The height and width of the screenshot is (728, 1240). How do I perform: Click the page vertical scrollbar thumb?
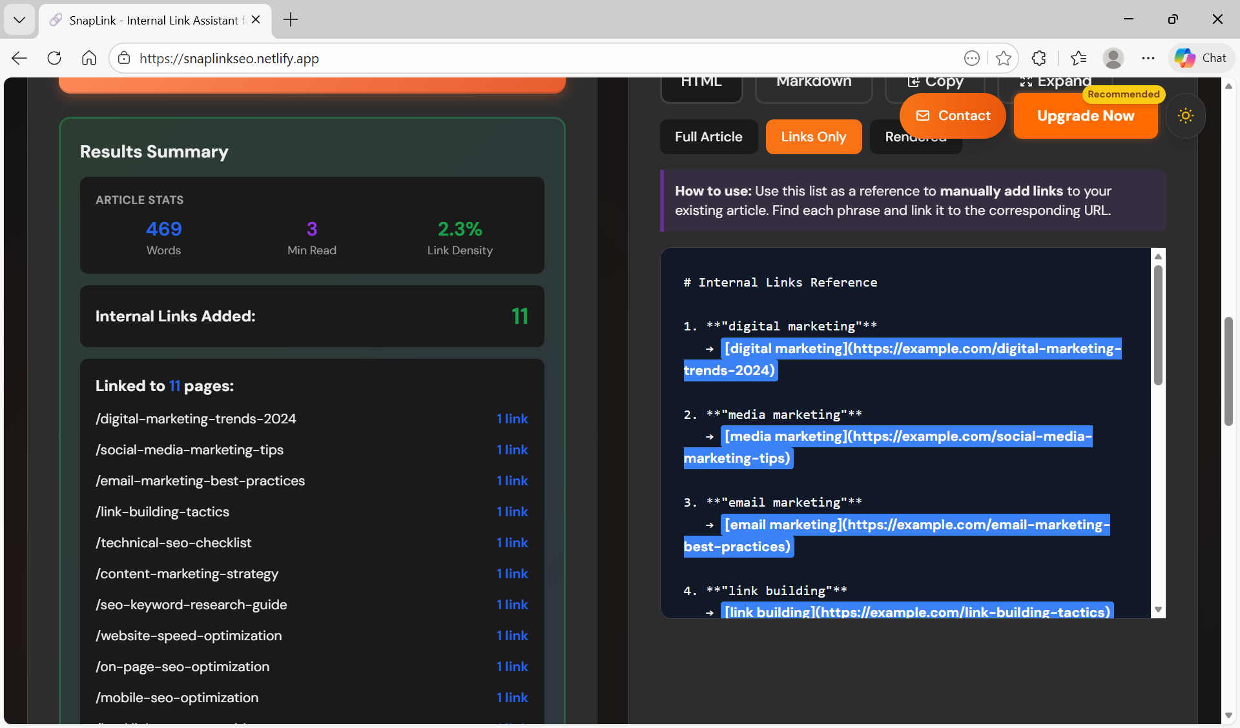point(1228,371)
